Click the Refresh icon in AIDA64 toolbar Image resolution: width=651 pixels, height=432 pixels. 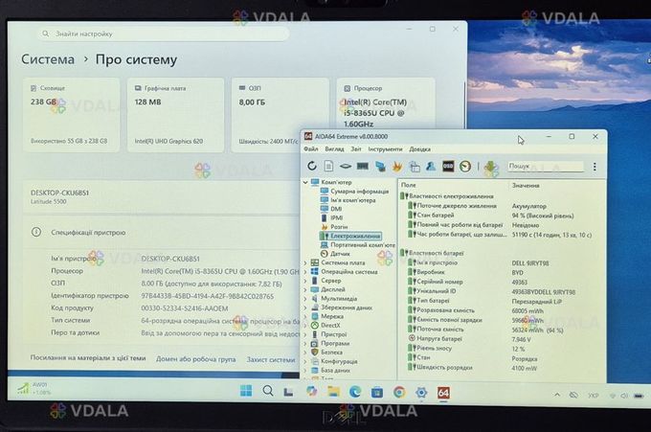(x=312, y=167)
